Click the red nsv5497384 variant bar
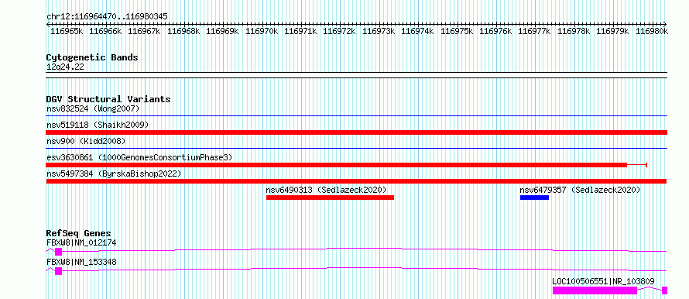This screenshot has width=689, height=299. click(x=356, y=181)
